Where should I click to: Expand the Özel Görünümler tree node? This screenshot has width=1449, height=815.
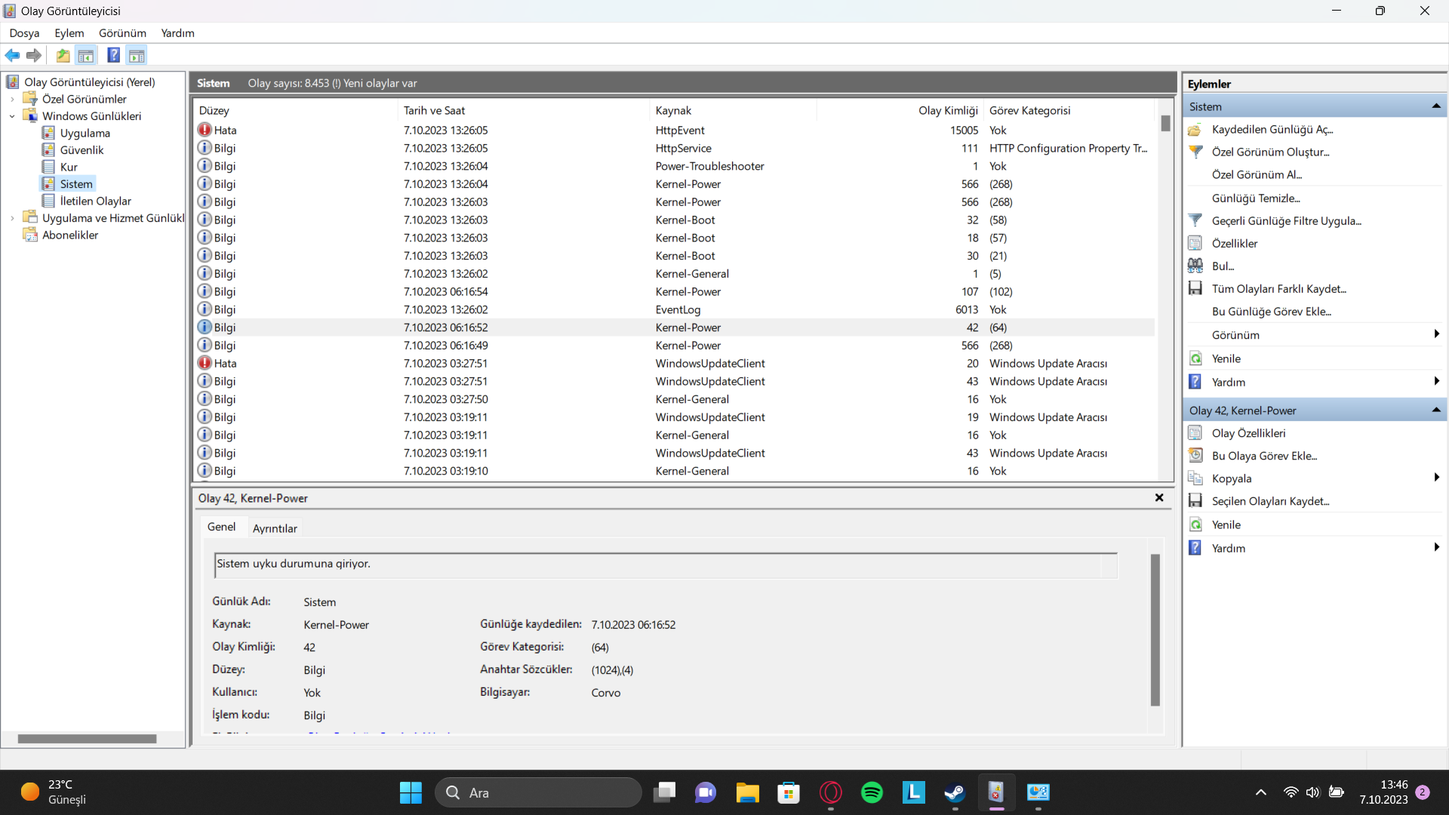[12, 99]
